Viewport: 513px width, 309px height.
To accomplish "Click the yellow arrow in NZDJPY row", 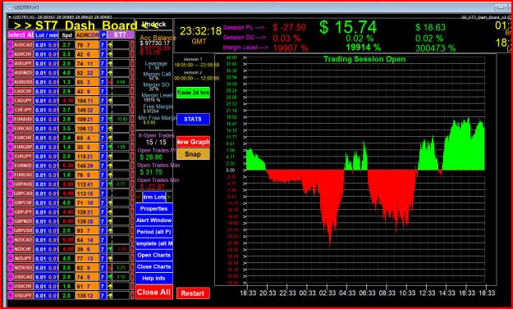I will (110, 258).
